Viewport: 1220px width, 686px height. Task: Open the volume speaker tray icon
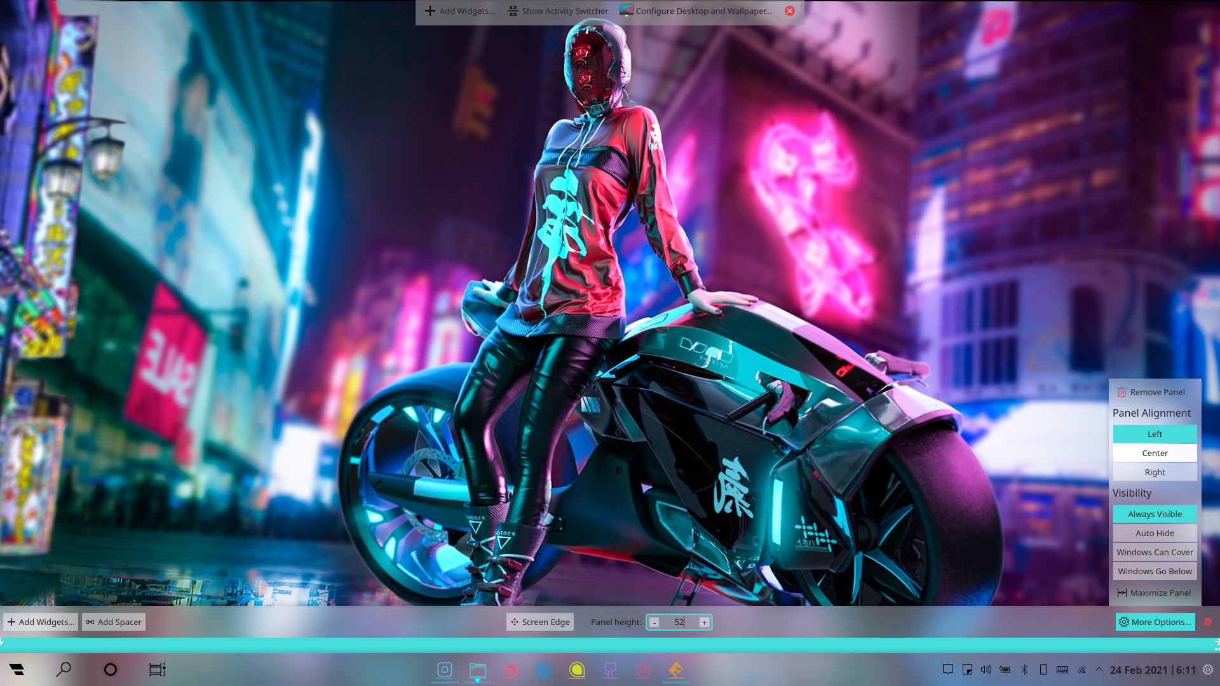pos(986,669)
